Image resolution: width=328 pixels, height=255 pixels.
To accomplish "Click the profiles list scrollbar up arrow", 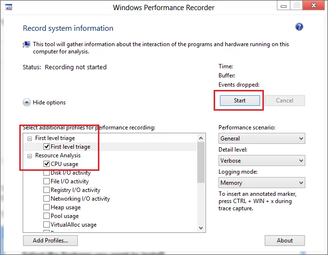I will coord(201,138).
